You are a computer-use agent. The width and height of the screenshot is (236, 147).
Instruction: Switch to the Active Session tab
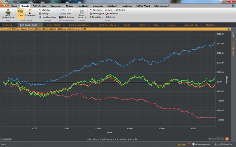pyautogui.click(x=39, y=6)
